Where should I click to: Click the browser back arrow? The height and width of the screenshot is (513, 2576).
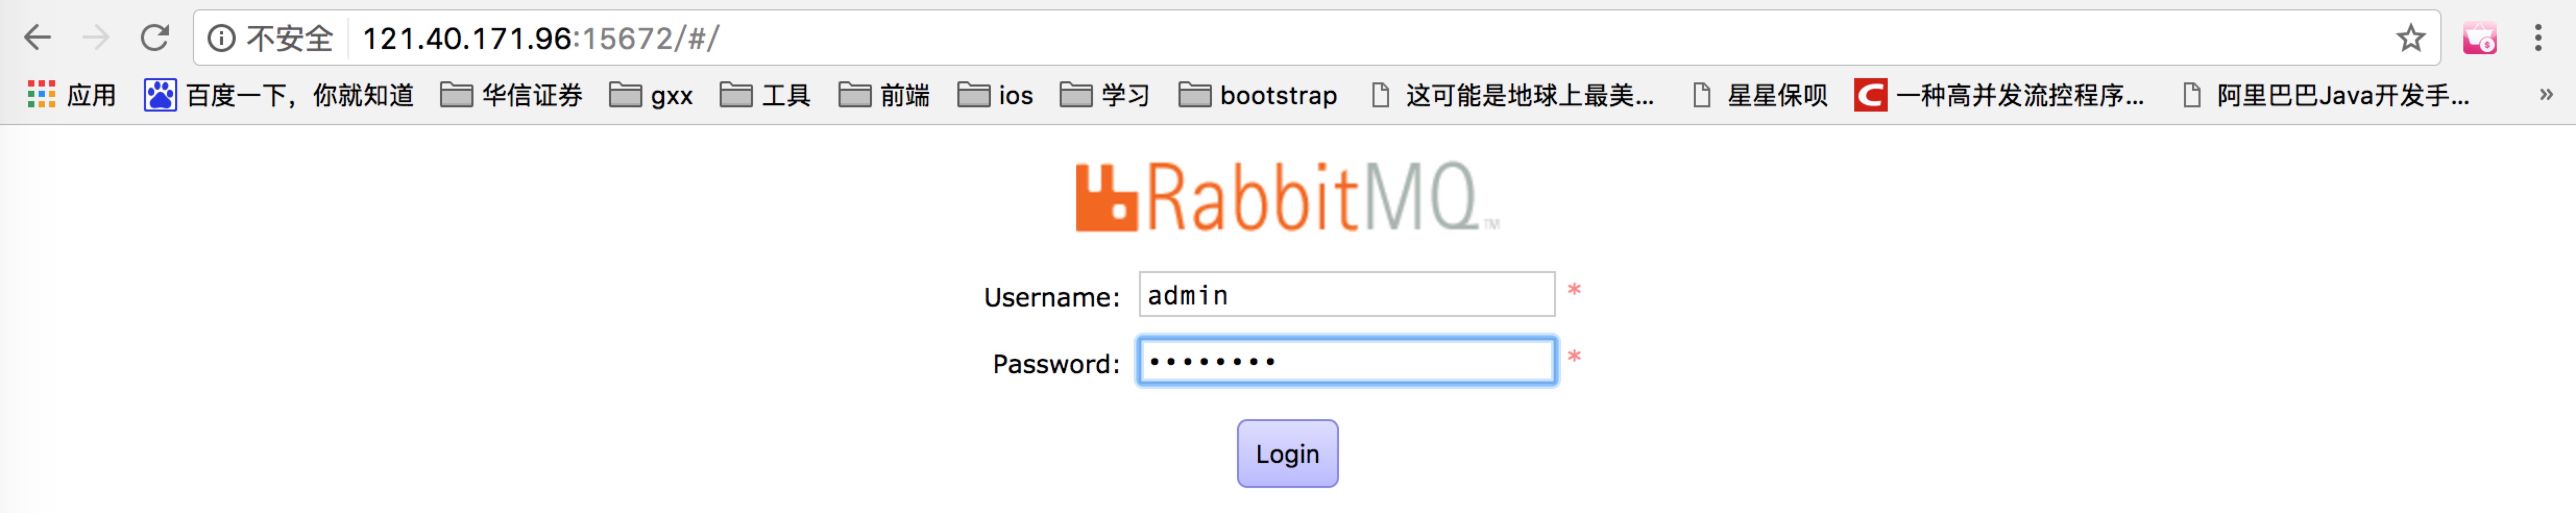[37, 38]
